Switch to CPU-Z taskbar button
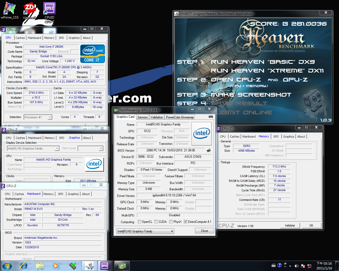 click(x=105, y=266)
